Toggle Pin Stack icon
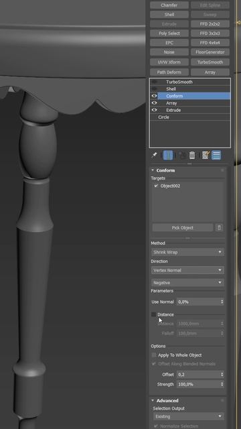The width and height of the screenshot is (241, 429). pyautogui.click(x=154, y=156)
